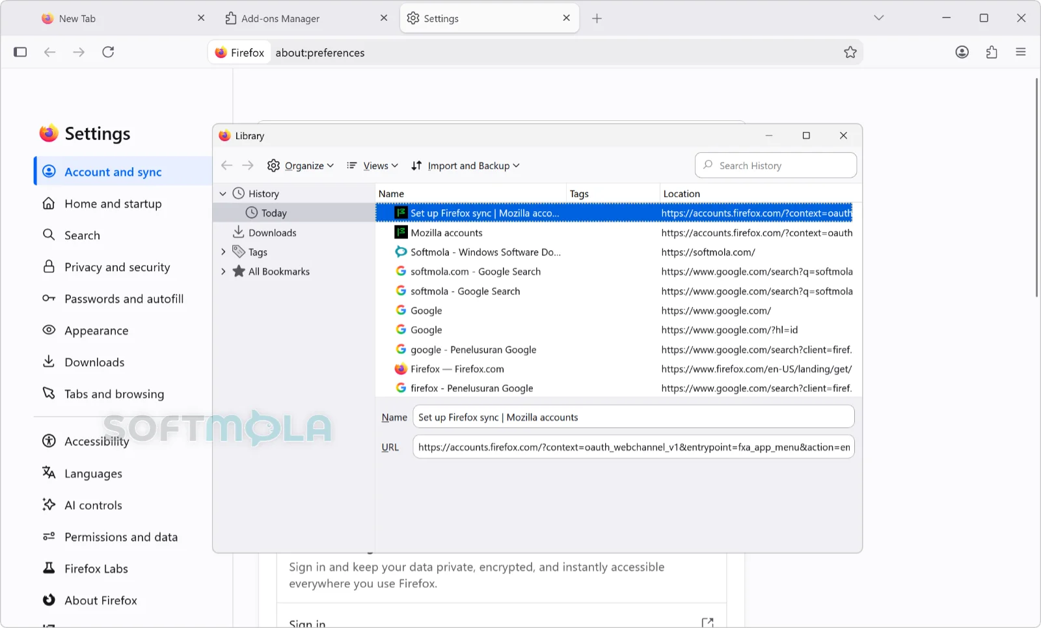The height and width of the screenshot is (628, 1041).
Task: Click the Search History field
Action: pyautogui.click(x=776, y=166)
